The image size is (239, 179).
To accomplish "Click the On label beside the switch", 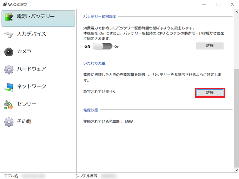I will (x=117, y=46).
